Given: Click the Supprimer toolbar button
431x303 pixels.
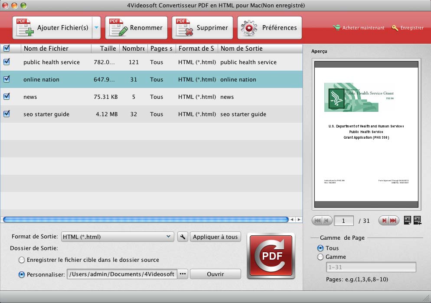Looking at the screenshot, I should tap(202, 28).
